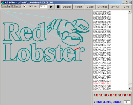This screenshot has height=105, width=133.
Task: Click the Refresh button
Action: [x=79, y=7]
